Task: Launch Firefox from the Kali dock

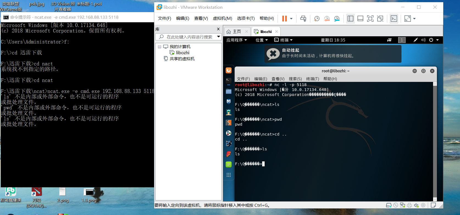Action: click(x=229, y=70)
